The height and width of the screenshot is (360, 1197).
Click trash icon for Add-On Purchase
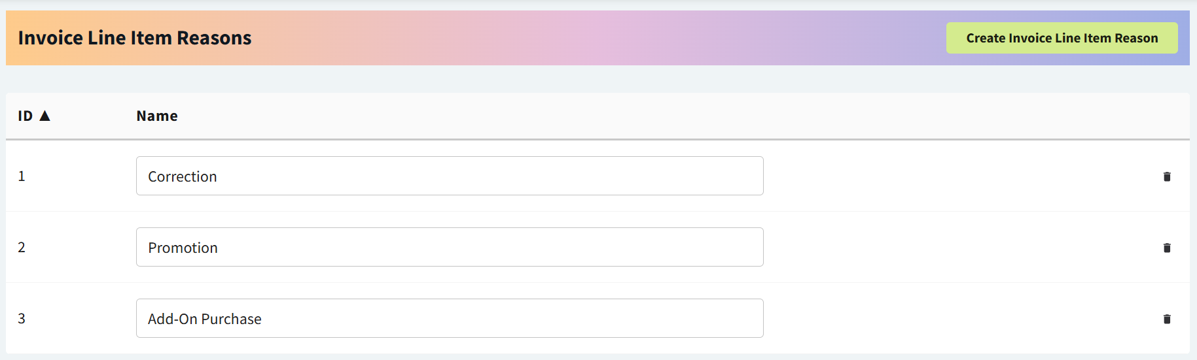[x=1166, y=319]
